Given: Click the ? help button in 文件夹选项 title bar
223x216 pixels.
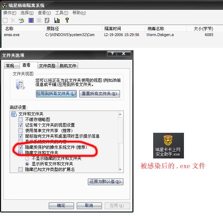Looking at the screenshot, I should [x=112, y=53].
